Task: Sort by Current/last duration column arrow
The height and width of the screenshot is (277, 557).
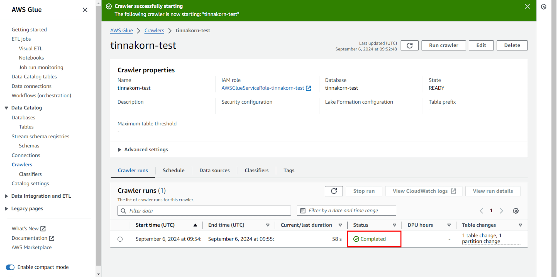Action: coord(340,225)
